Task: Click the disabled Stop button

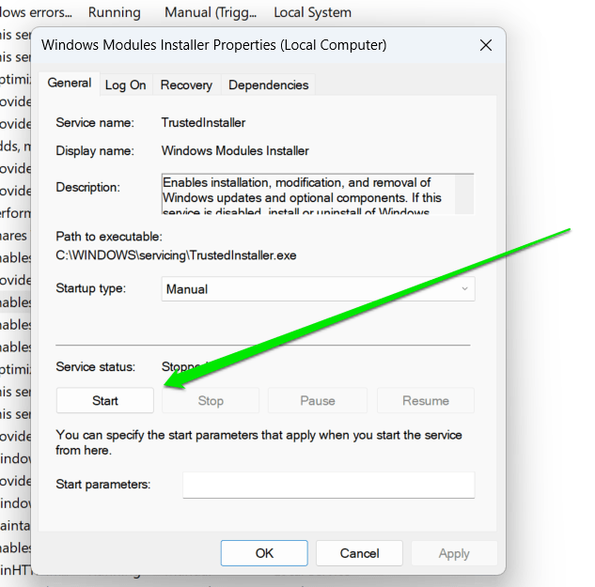Action: [x=211, y=400]
